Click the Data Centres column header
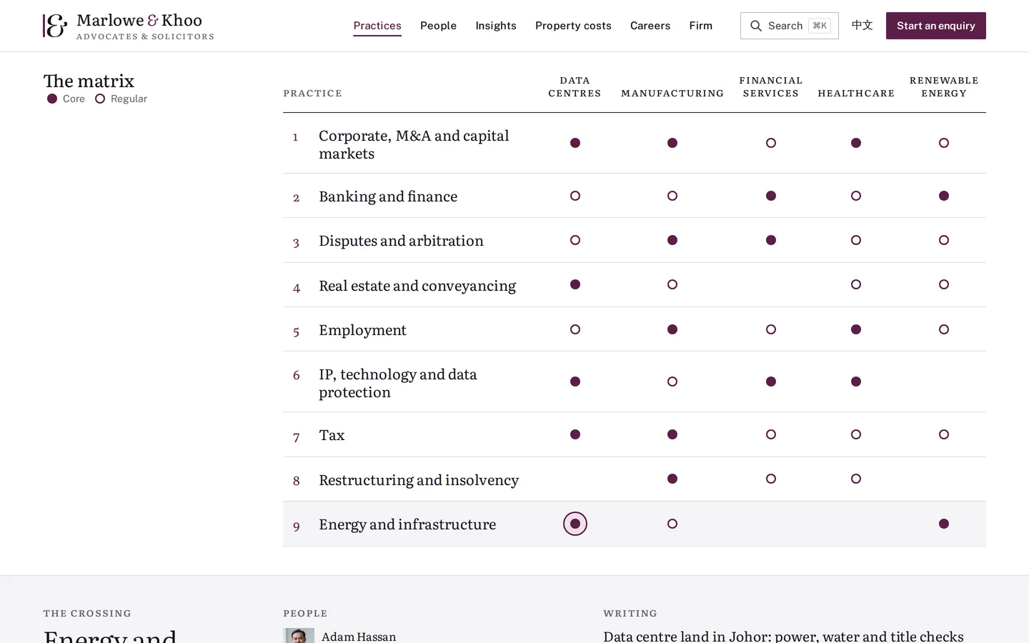 [x=575, y=86]
